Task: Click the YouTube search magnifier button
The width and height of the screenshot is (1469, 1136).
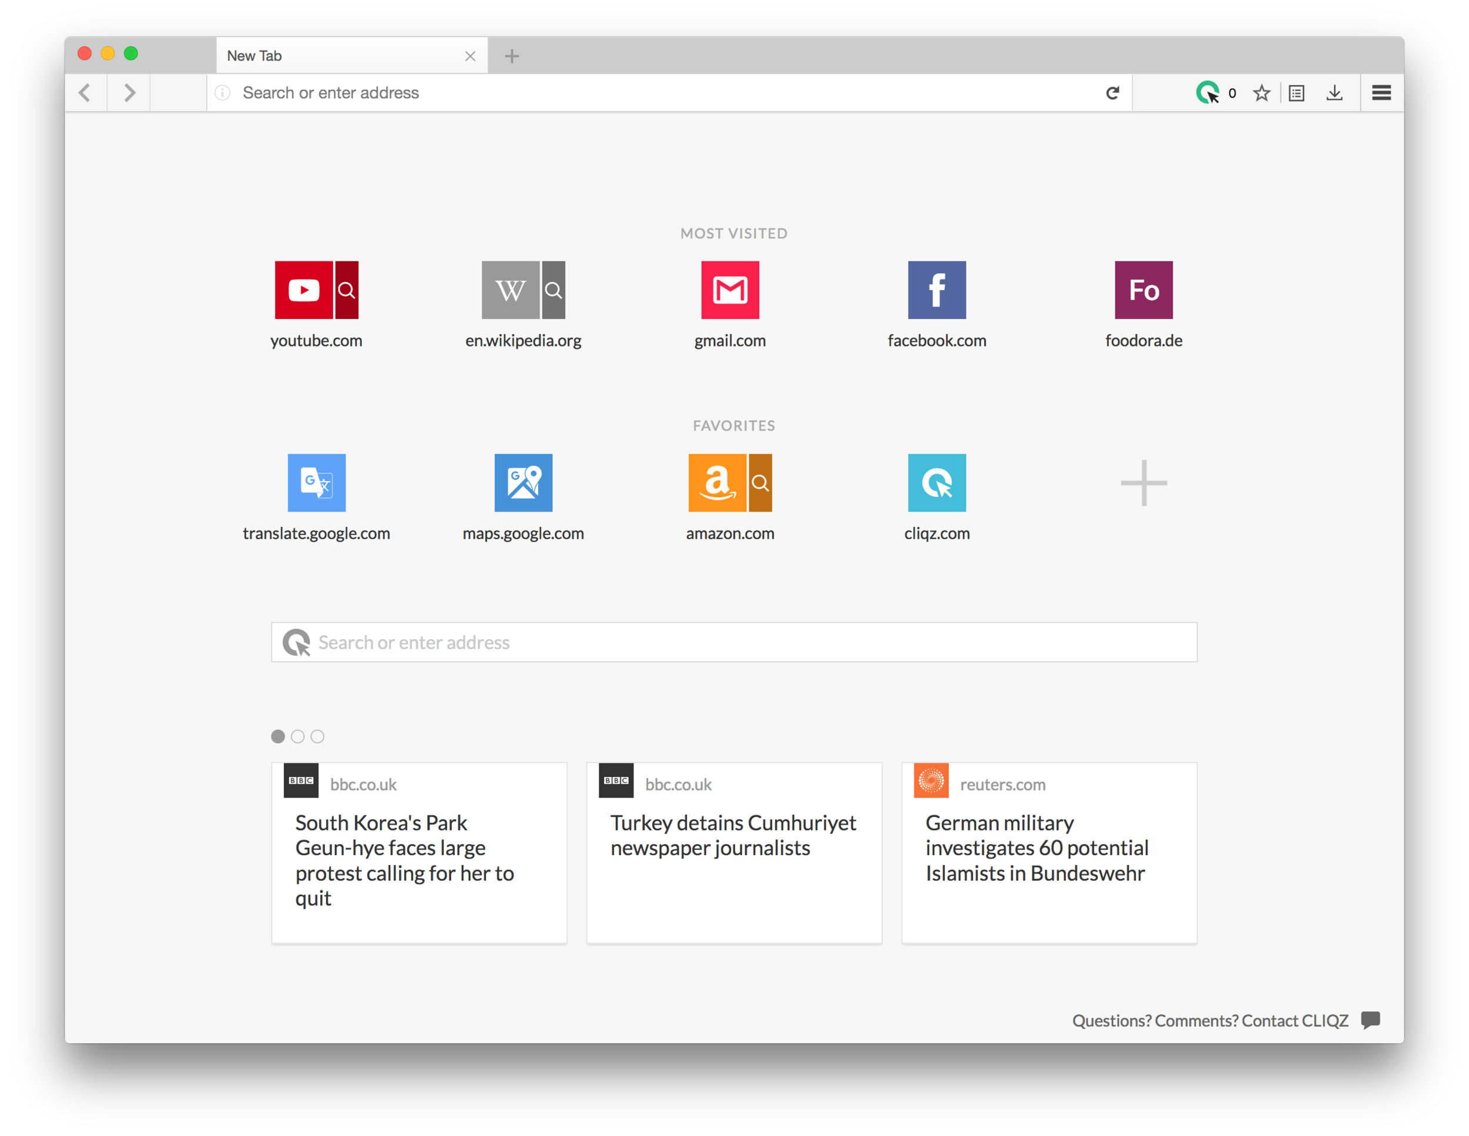Action: point(347,290)
